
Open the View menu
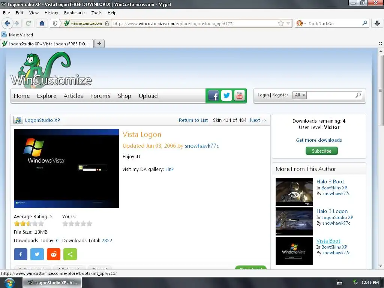coord(34,13)
